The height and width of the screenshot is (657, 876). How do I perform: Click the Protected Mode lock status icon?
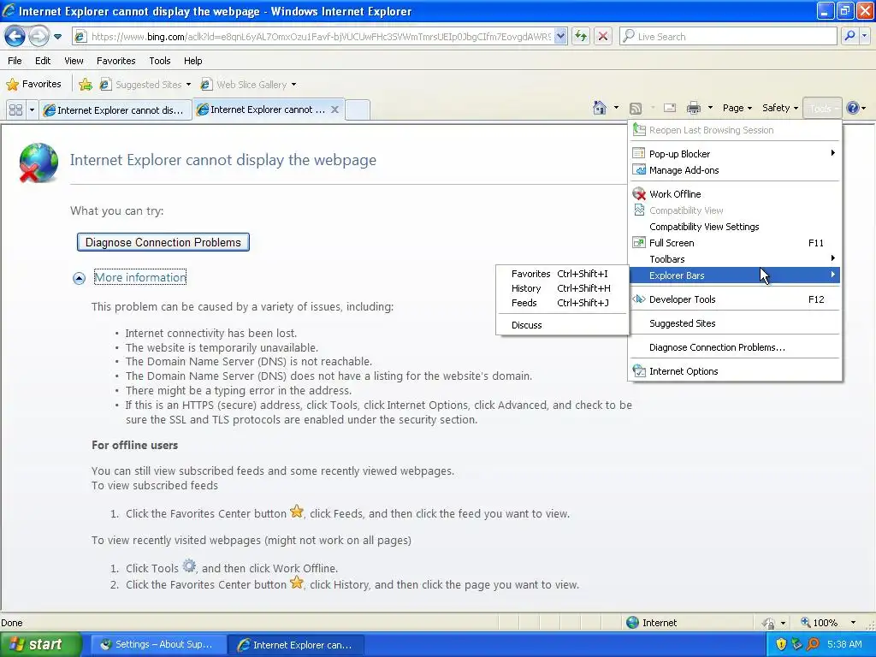[x=769, y=623]
